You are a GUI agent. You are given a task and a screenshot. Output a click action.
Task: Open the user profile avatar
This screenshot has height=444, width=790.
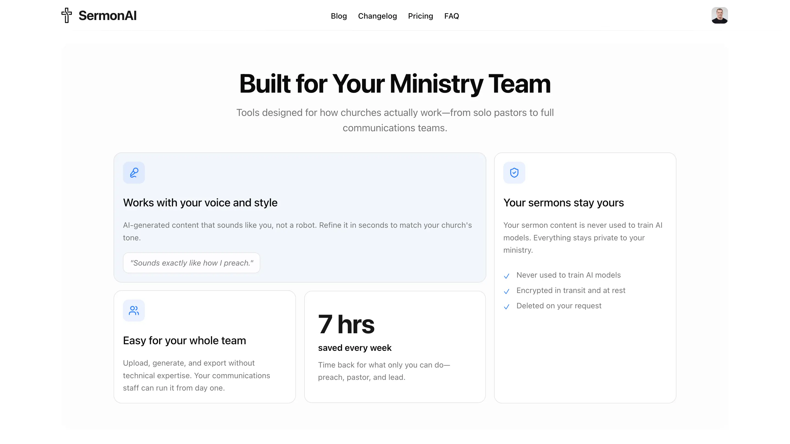[720, 15]
